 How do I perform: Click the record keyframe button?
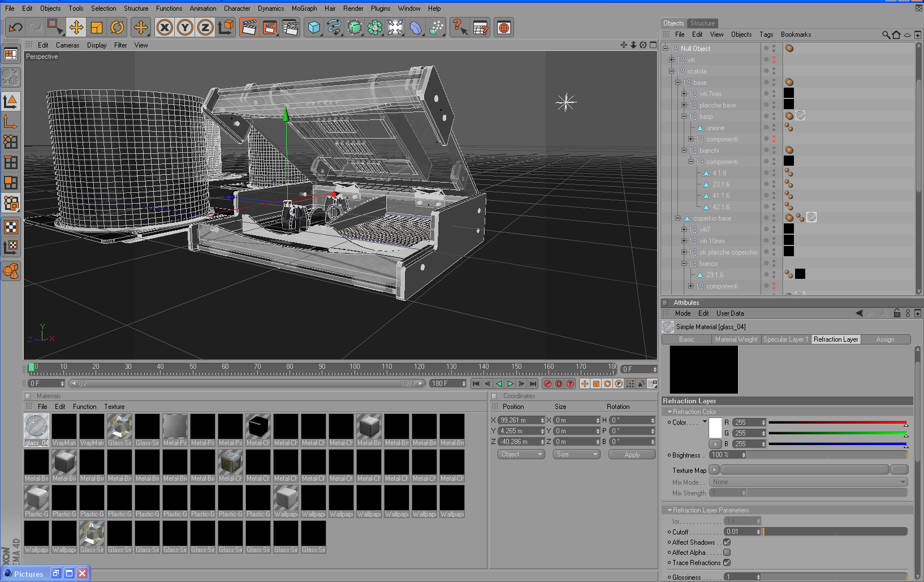tap(547, 383)
